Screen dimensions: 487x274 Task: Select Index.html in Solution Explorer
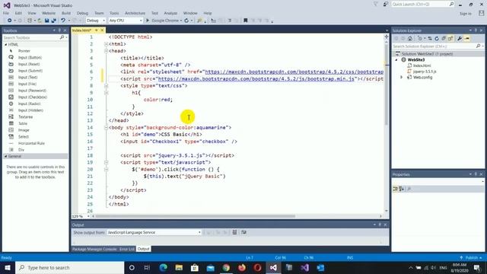point(422,65)
